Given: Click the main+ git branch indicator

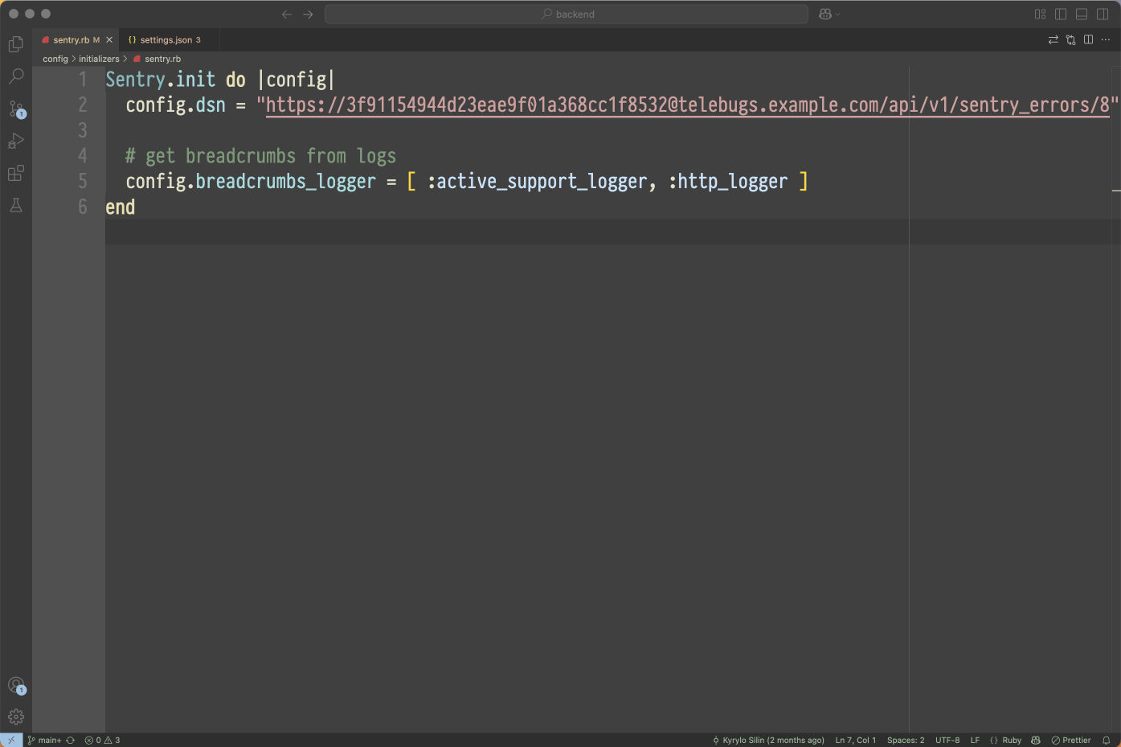Looking at the screenshot, I should pos(44,740).
